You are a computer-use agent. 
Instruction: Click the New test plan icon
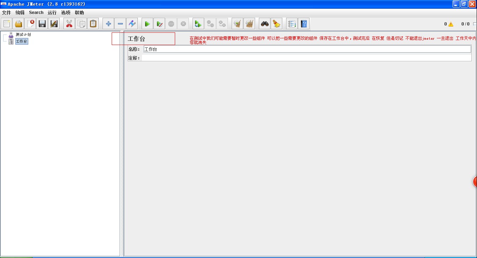pyautogui.click(x=7, y=24)
